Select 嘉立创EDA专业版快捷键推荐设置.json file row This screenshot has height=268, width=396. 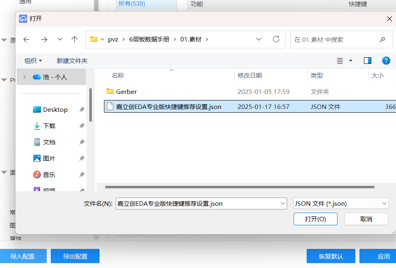pyautogui.click(x=250, y=107)
